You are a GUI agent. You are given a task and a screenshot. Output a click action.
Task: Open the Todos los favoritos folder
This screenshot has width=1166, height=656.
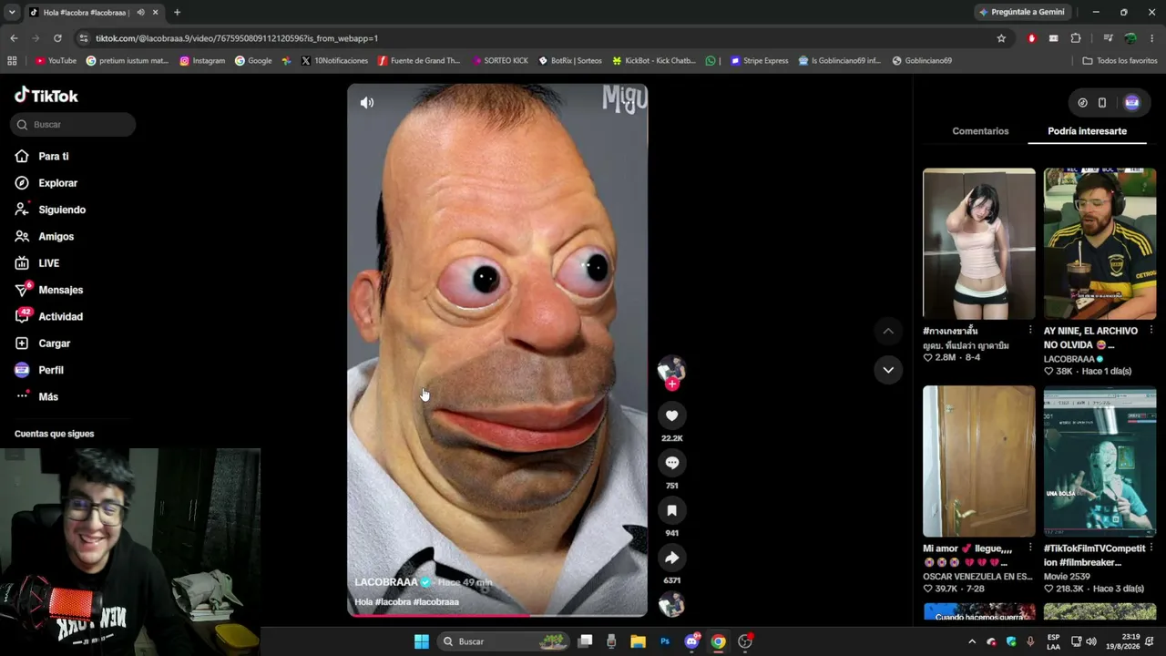1120,61
